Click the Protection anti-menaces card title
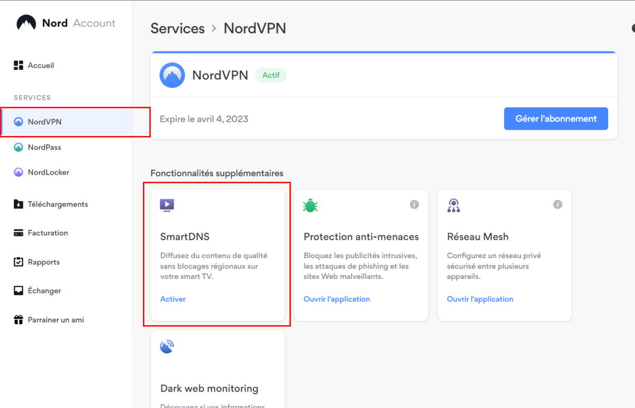Viewport: 635px width, 408px height. 361,237
